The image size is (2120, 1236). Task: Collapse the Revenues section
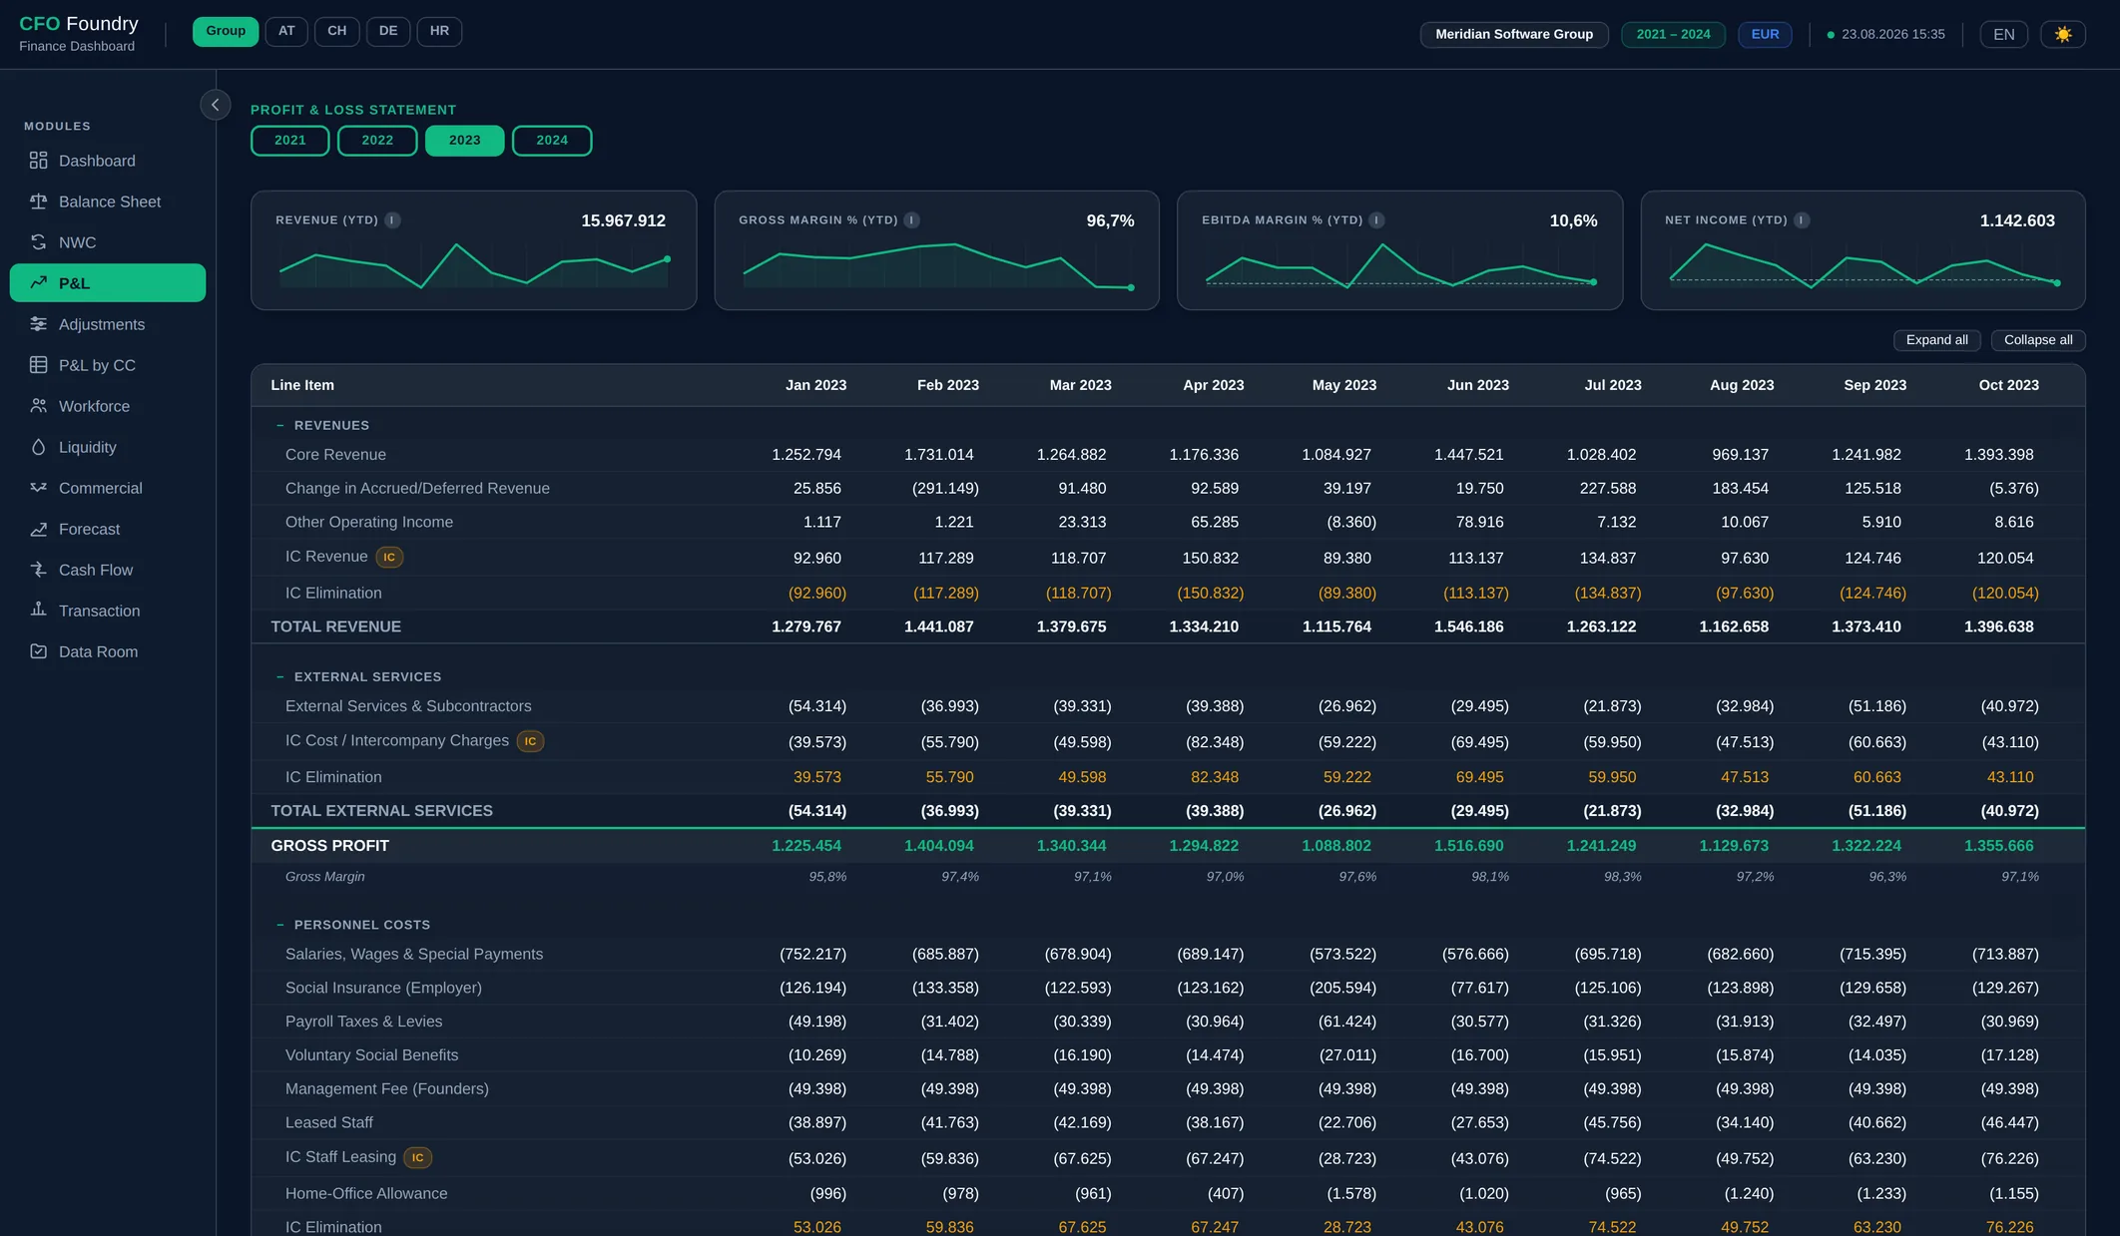(x=280, y=426)
